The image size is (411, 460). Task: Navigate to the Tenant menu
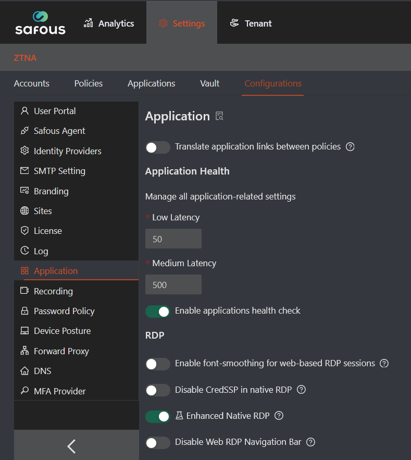pyautogui.click(x=251, y=23)
